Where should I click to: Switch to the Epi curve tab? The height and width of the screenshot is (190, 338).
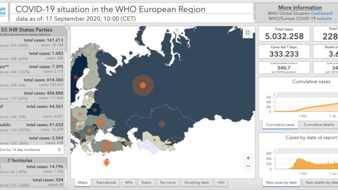click(x=168, y=182)
